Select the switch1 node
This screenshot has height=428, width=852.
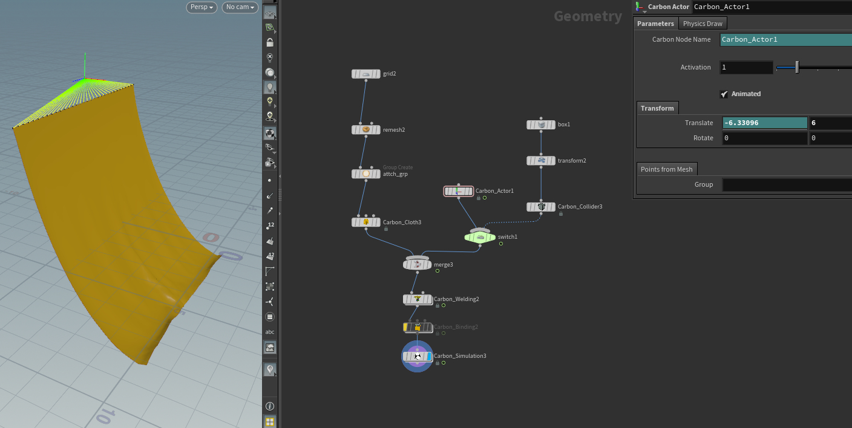tap(480, 237)
